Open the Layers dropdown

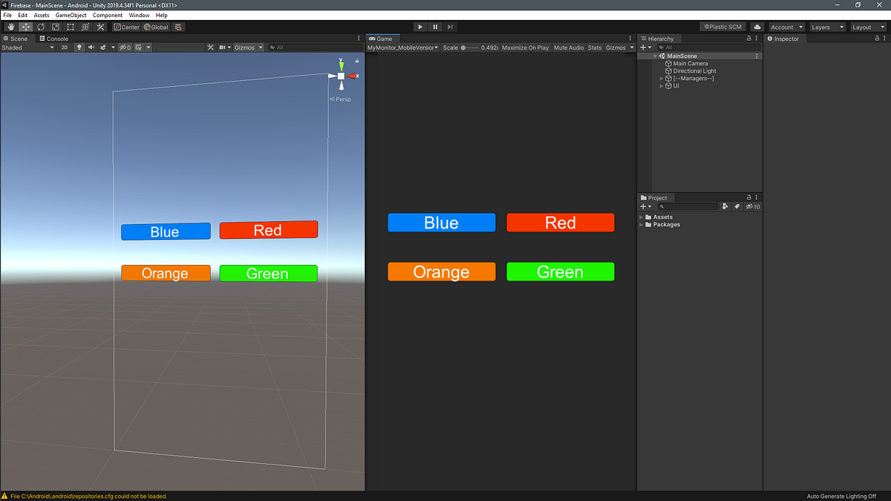click(x=827, y=27)
